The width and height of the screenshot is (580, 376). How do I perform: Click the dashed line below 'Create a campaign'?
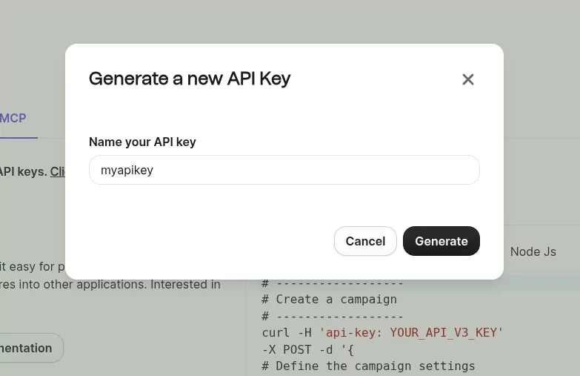pos(333,316)
